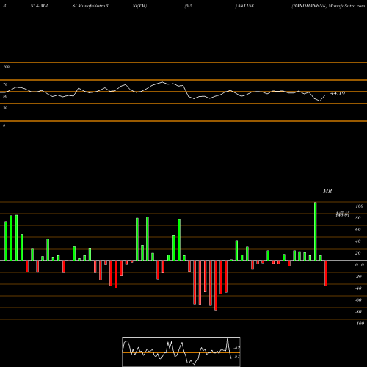Click the ') 541153' code text in header

[x=244, y=6]
